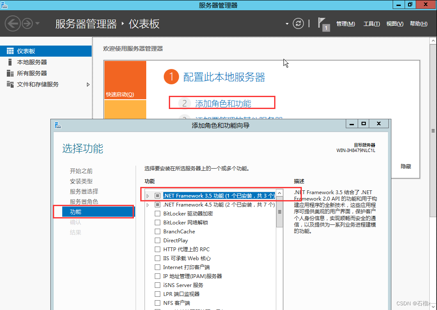Click the 文件和存储服务 icon
Viewport: 437px width, 310px height.
coord(10,84)
